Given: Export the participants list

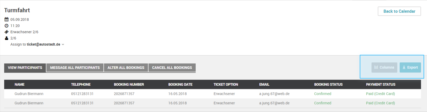Looking at the screenshot, I should pyautogui.click(x=410, y=67).
